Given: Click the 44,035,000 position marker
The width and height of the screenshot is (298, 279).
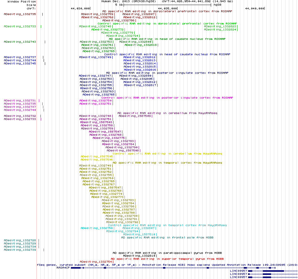Looking at the screenshot, I should point(168,8).
